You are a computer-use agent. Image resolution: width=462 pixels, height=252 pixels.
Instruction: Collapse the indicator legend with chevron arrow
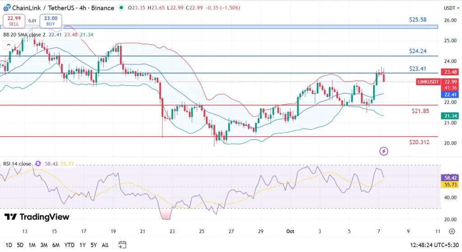tap(8, 45)
